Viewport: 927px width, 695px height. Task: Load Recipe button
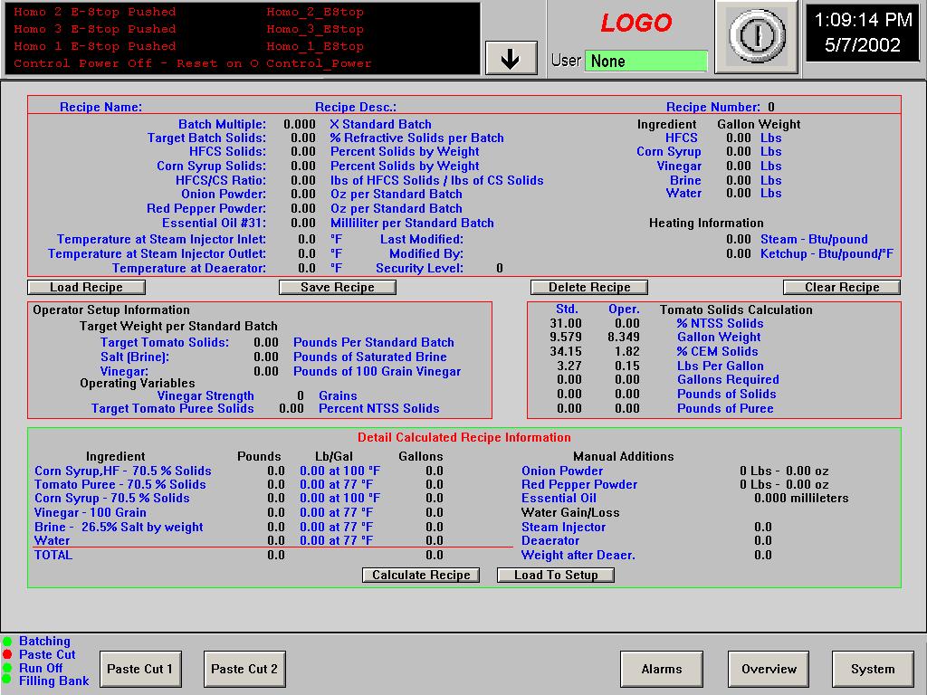[86, 287]
